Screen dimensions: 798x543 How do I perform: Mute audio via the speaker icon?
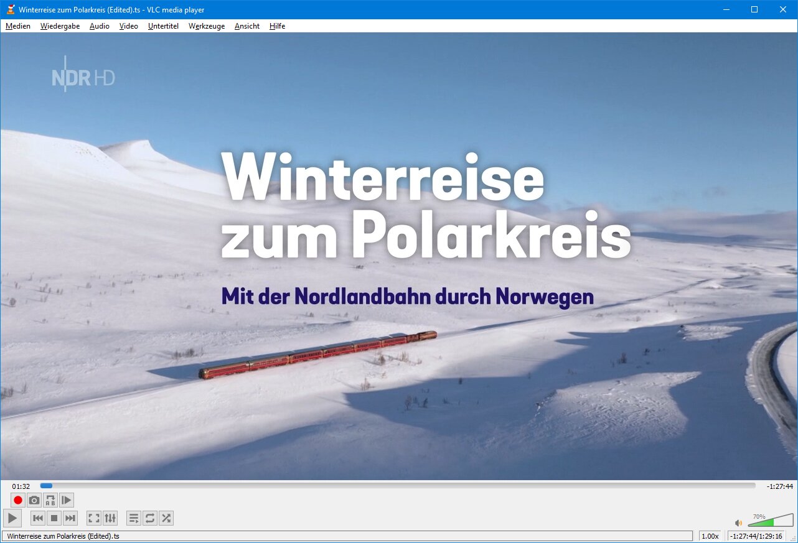pos(739,523)
